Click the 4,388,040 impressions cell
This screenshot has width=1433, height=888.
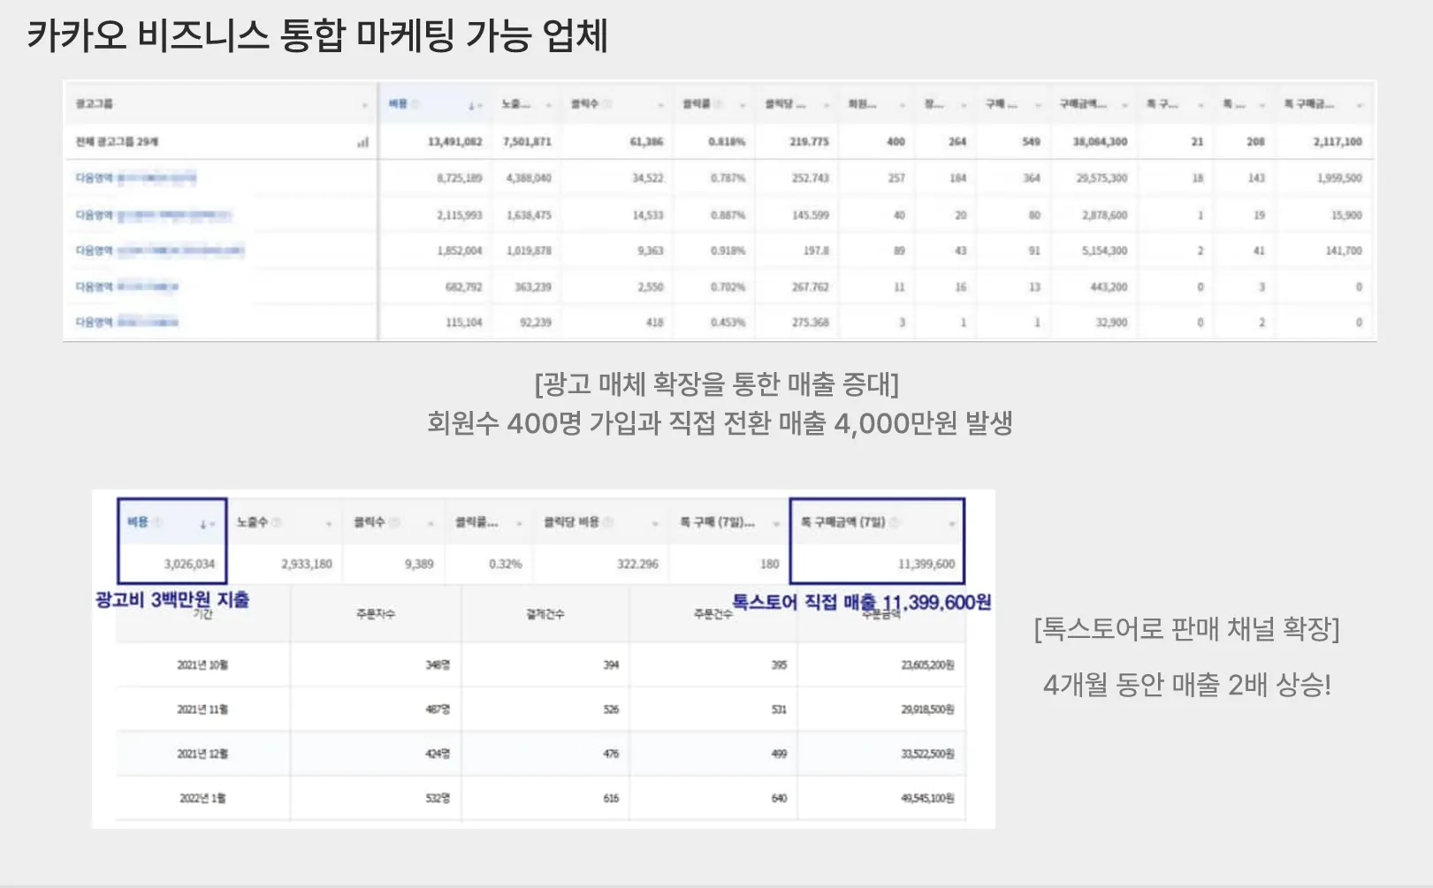click(529, 178)
